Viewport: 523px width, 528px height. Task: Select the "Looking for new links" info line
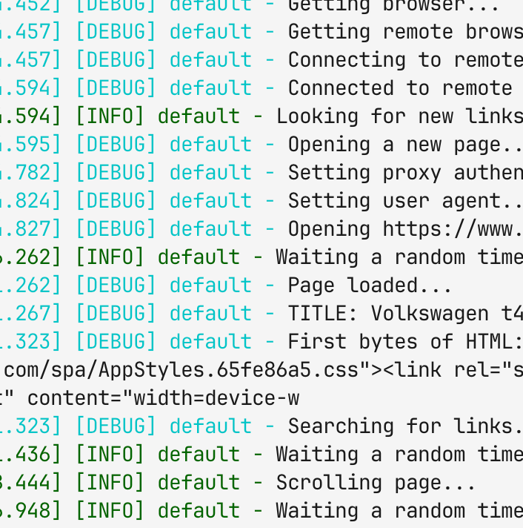click(x=399, y=117)
